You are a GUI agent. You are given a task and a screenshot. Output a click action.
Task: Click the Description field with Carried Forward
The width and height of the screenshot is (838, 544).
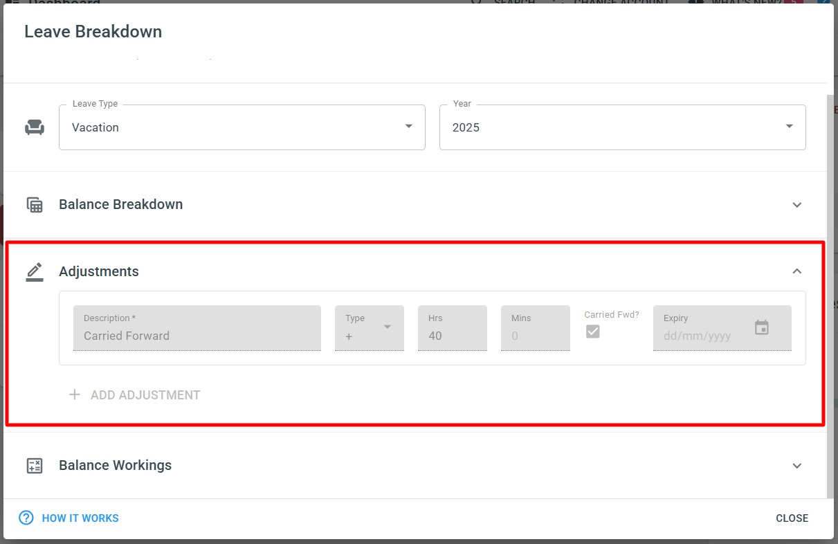coord(197,336)
